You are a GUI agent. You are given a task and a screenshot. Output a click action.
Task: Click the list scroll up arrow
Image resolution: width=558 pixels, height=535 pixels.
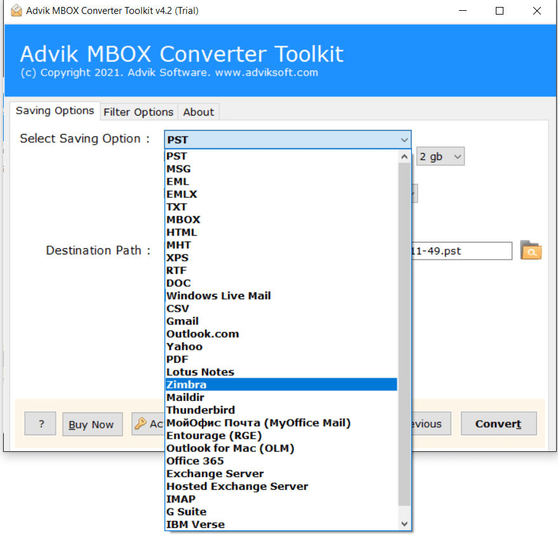click(x=404, y=157)
